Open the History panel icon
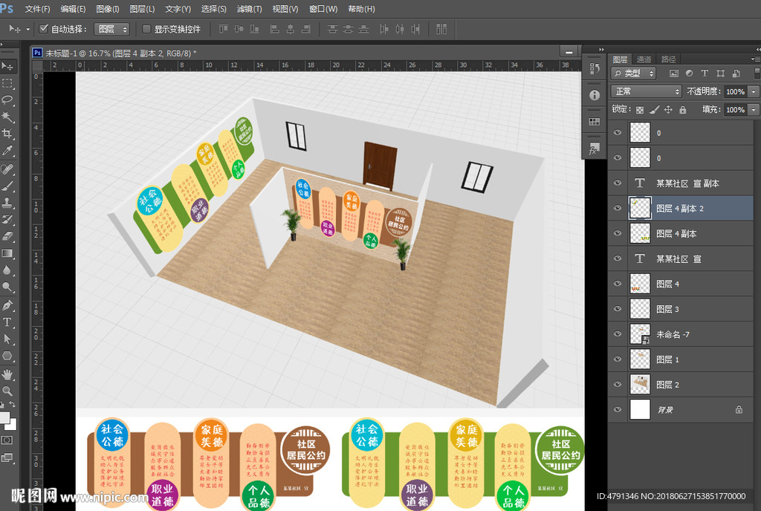761x511 pixels. [x=595, y=69]
